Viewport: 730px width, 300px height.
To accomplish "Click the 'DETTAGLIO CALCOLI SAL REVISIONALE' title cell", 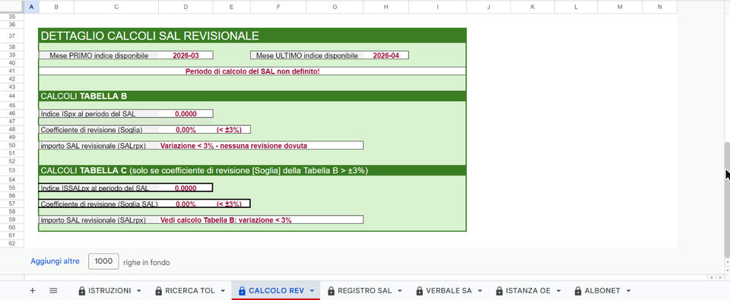I will 252,36.
